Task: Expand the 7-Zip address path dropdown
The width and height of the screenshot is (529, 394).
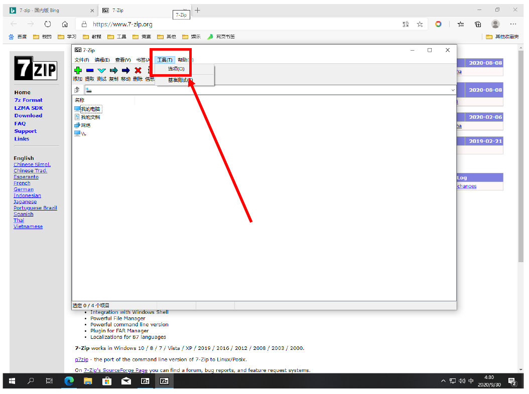Action: pyautogui.click(x=453, y=90)
